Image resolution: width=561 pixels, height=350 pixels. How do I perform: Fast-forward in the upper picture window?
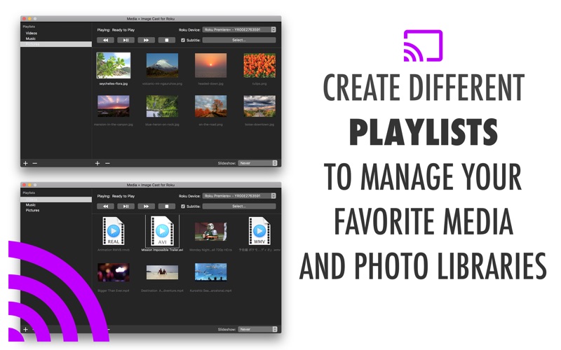click(x=147, y=41)
